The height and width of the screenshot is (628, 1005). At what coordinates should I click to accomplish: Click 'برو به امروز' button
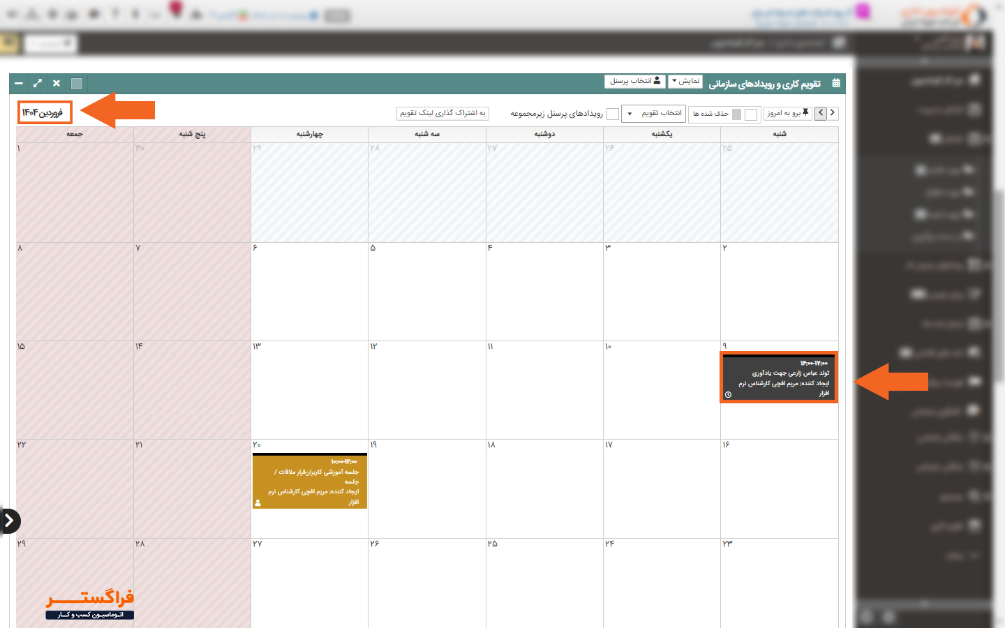click(x=788, y=113)
